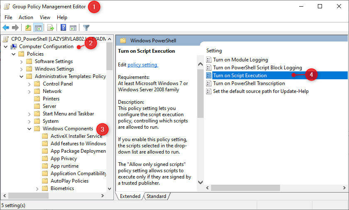
Task: Click tree pane horizontal scrollbar right arrow
Action: 102,196
